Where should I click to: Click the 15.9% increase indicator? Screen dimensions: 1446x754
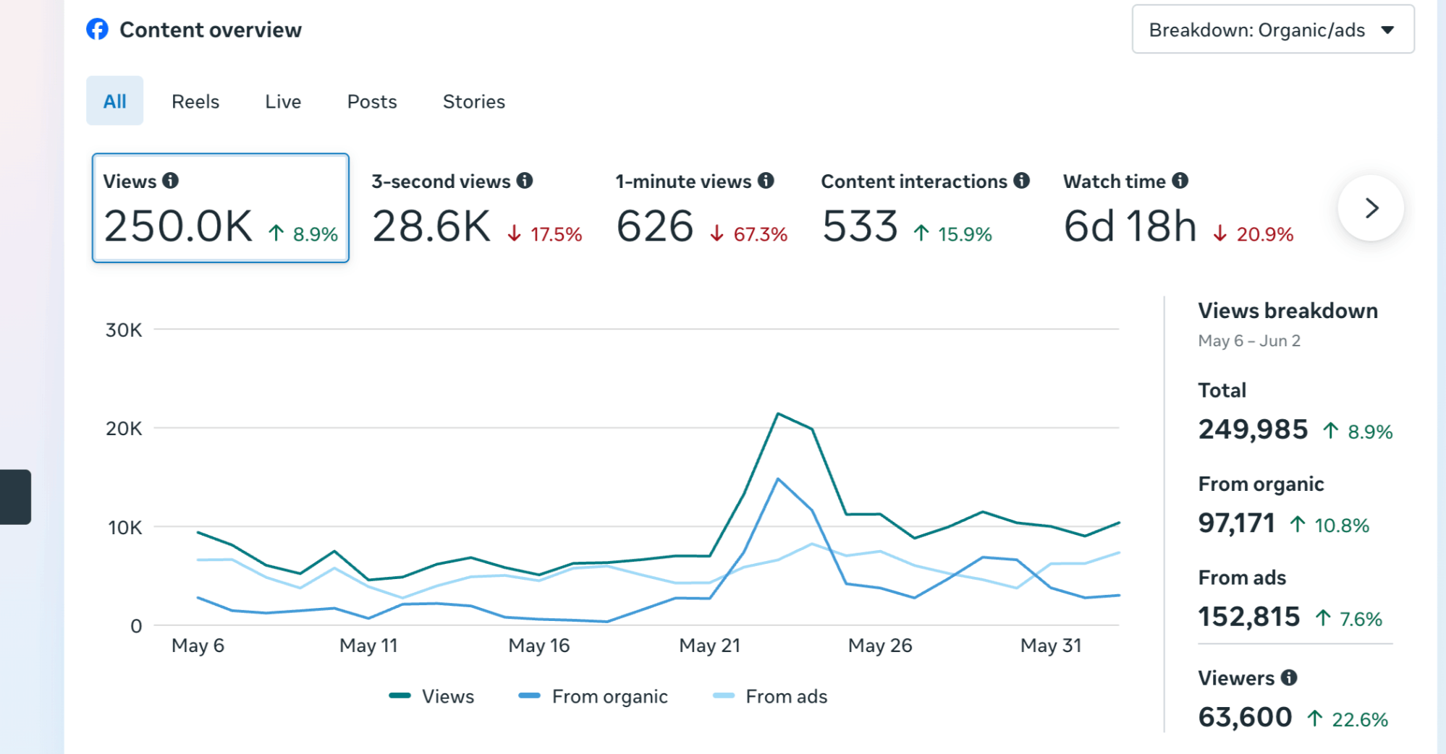click(x=952, y=234)
